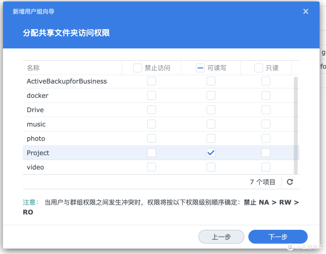Proceed with the 下一步 button
326x254 pixels.
click(x=278, y=237)
